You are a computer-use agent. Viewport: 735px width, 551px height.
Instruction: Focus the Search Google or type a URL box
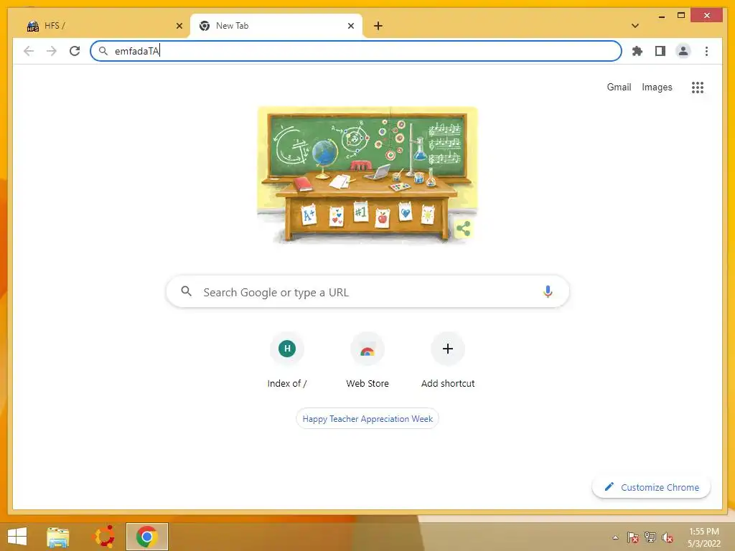(x=367, y=291)
